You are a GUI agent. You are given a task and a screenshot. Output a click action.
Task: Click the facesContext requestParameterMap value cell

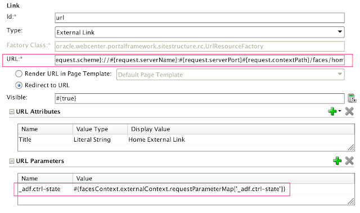214,189
